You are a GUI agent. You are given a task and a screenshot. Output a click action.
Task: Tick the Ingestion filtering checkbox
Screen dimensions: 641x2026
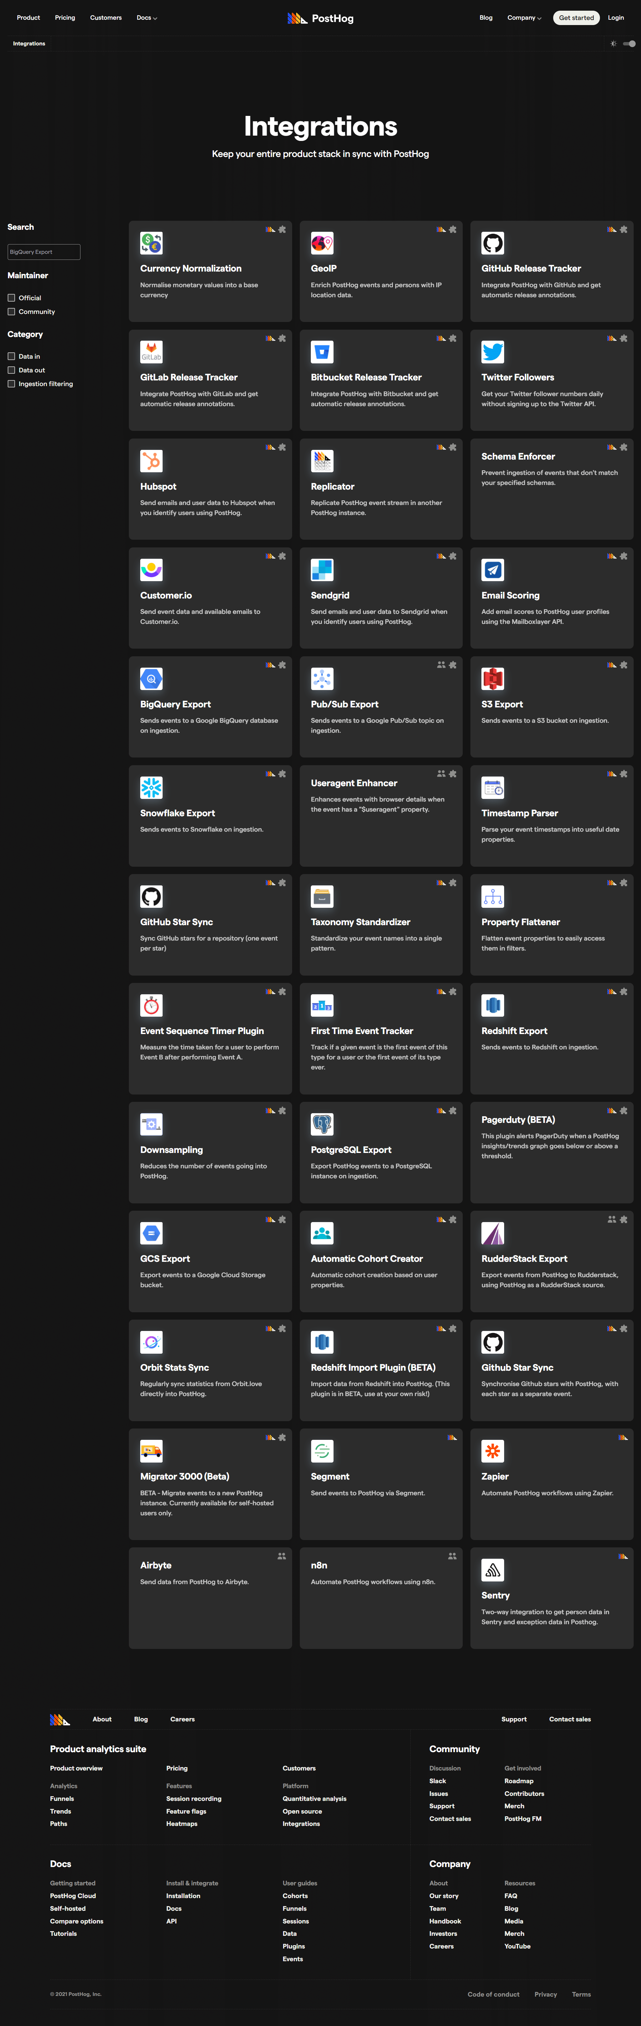11,384
